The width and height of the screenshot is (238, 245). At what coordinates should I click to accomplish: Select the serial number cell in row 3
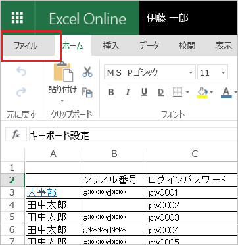pyautogui.click(x=114, y=192)
